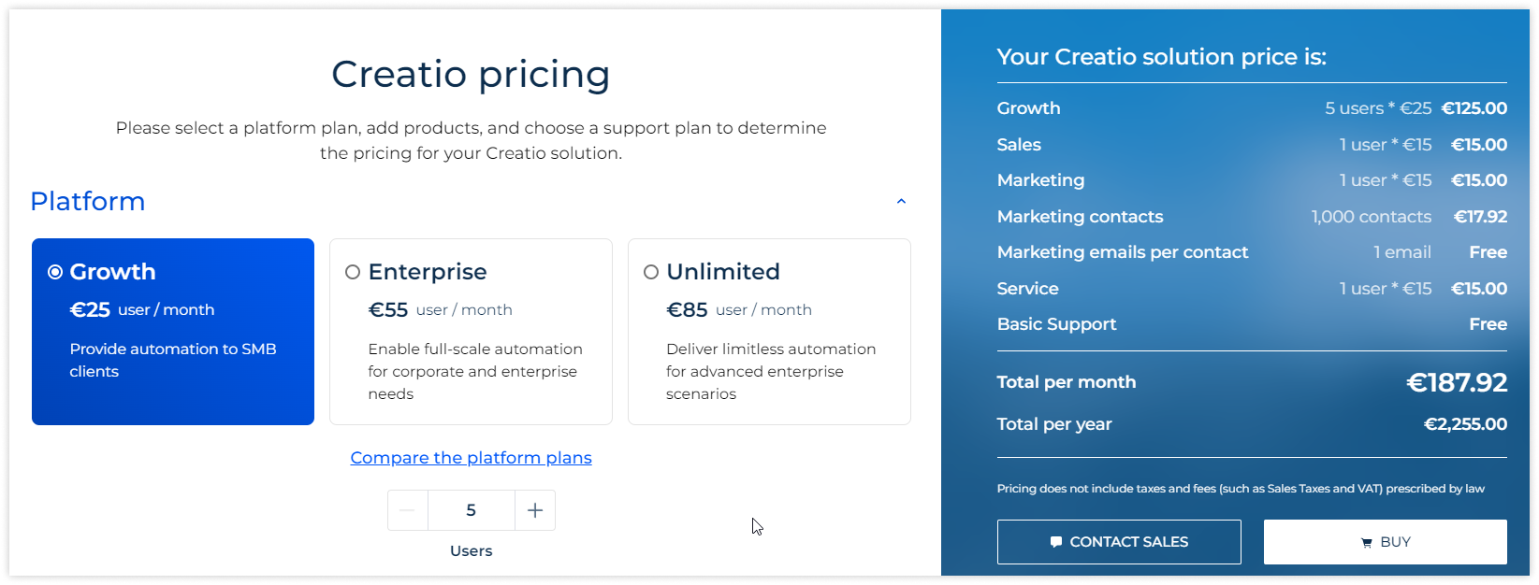Decrease users with the minus icon
Viewport: 1539px width, 585px height.
407,510
